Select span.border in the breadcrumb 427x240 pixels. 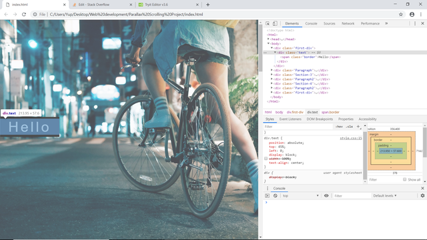coord(330,112)
